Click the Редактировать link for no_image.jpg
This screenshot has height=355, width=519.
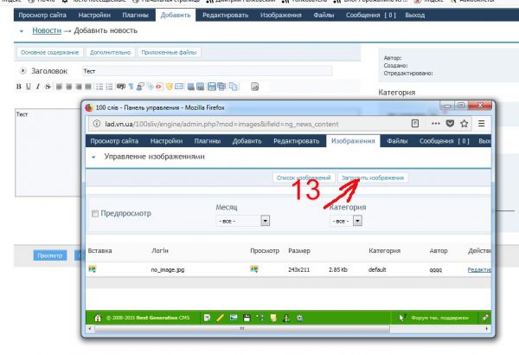point(479,269)
